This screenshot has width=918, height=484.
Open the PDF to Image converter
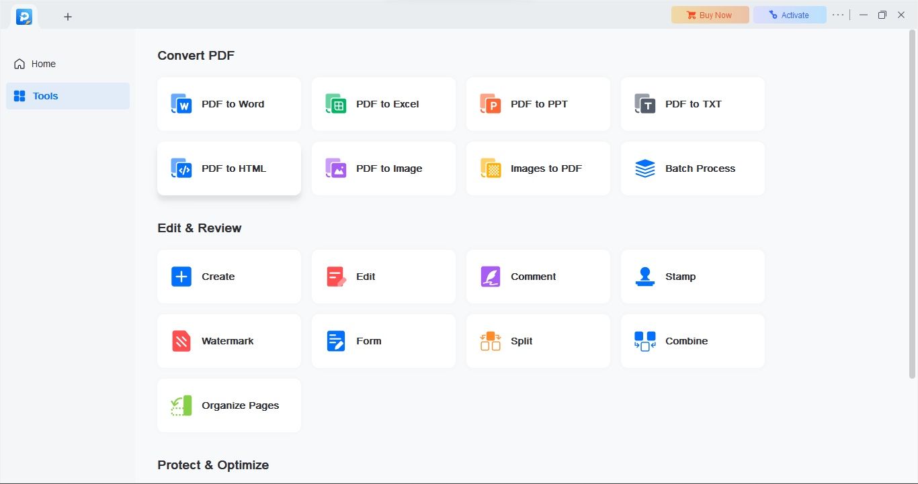tap(383, 168)
